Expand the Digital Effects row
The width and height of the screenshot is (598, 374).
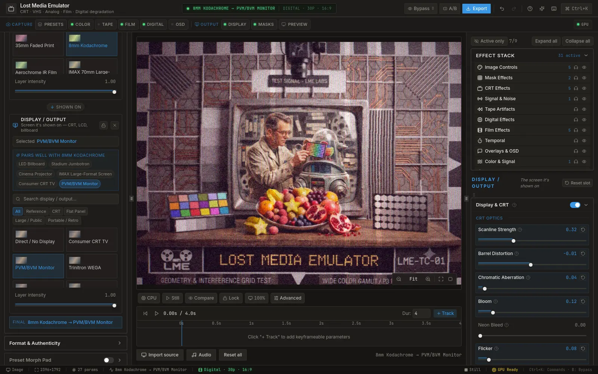point(532,120)
